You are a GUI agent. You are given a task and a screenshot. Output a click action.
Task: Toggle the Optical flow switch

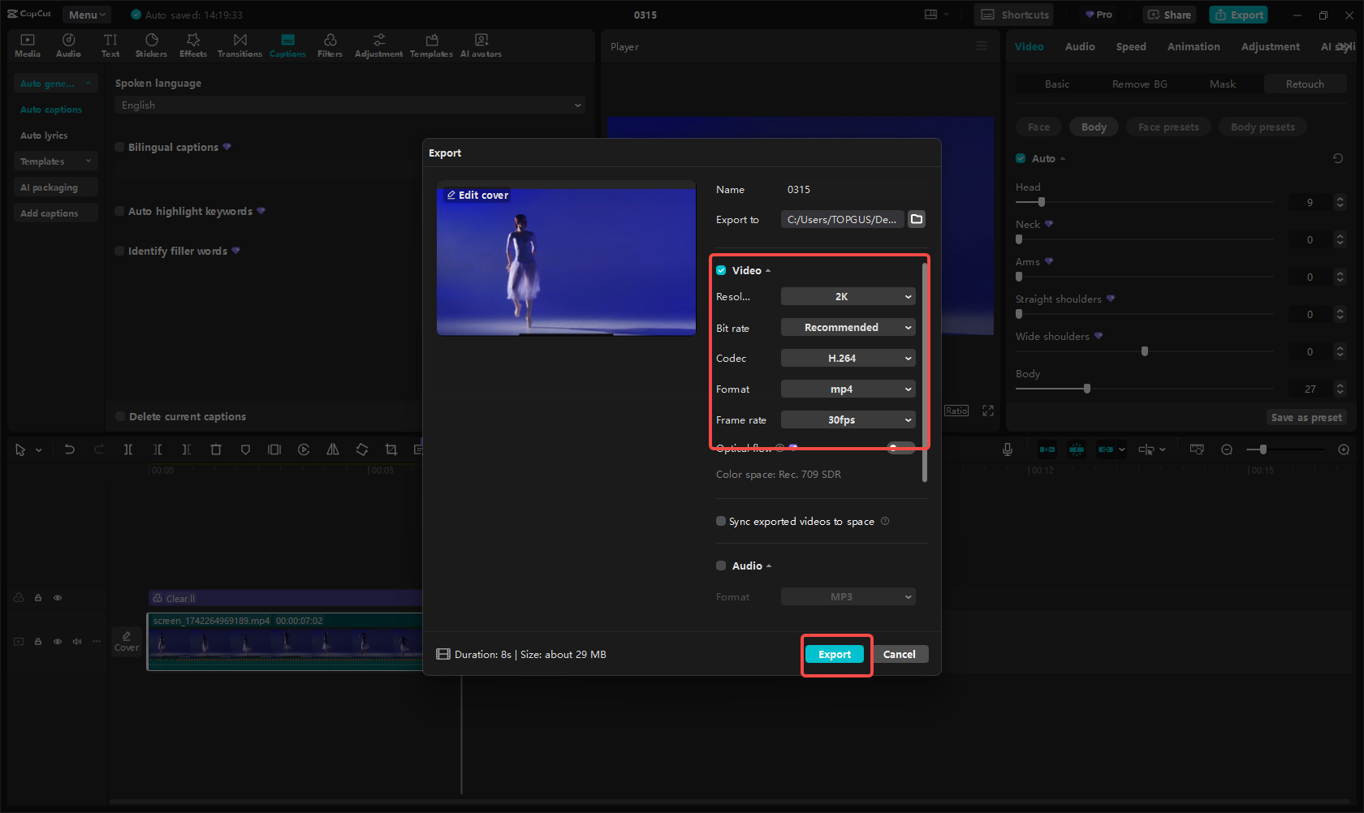point(900,447)
